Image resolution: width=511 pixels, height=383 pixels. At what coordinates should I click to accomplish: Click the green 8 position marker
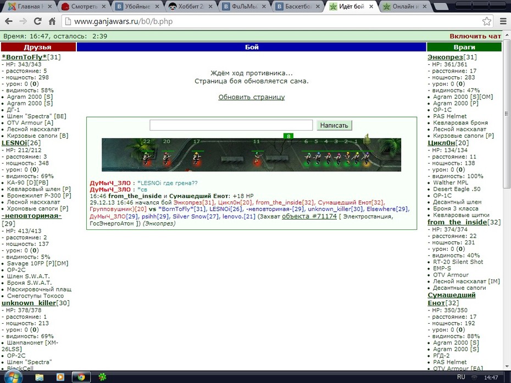pos(288,136)
